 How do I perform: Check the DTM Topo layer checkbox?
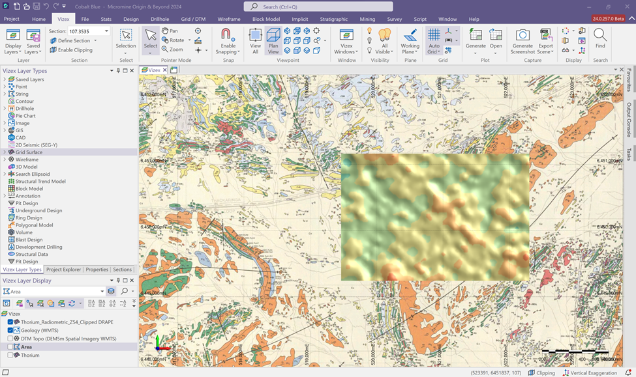click(x=10, y=339)
